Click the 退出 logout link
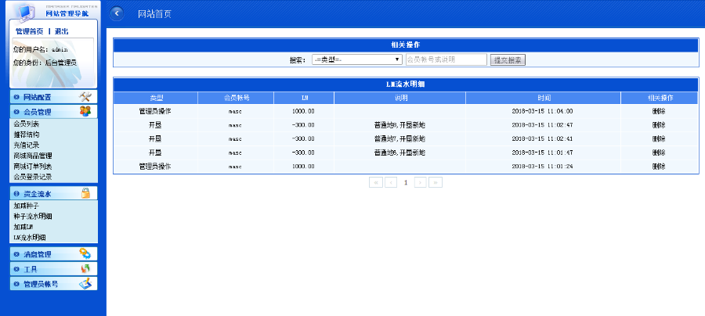Image resolution: width=705 pixels, height=316 pixels. point(62,31)
